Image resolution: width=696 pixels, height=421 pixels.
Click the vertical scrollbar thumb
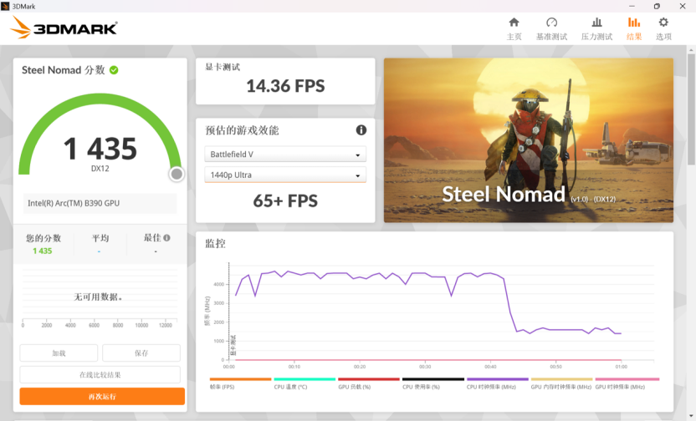(691, 109)
